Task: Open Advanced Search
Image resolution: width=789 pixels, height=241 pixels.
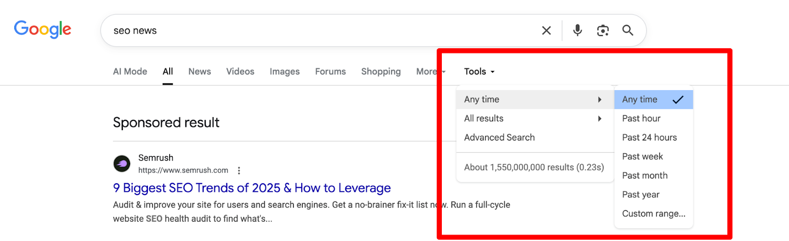Action: [499, 138]
